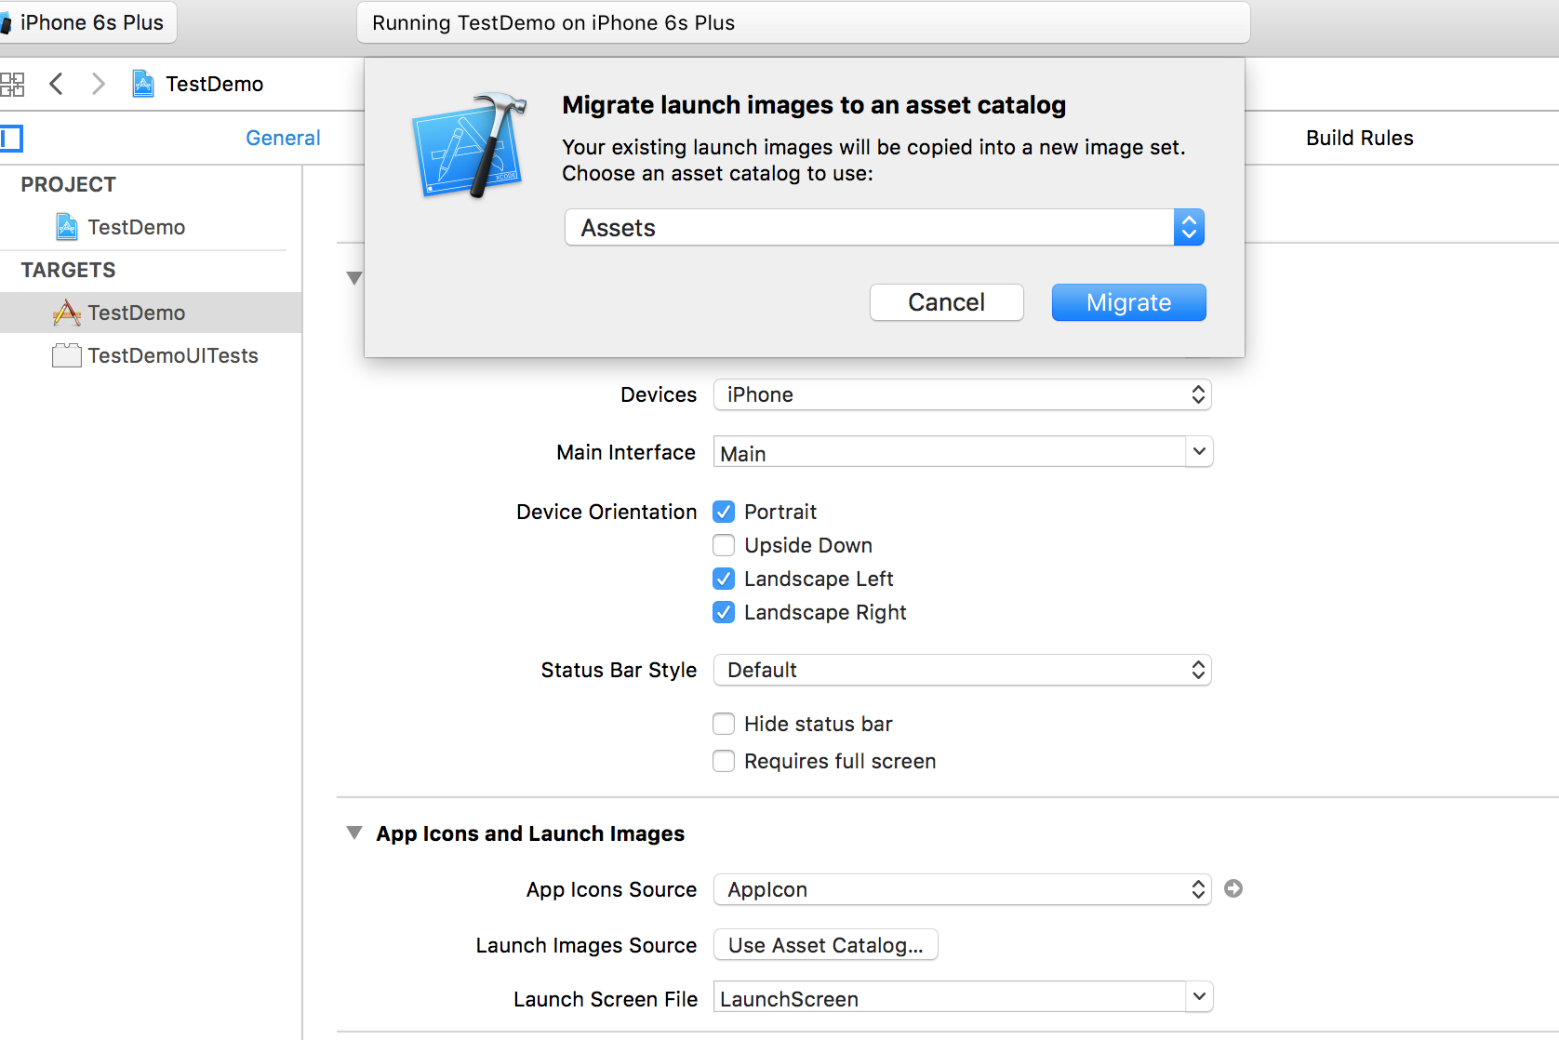
Task: Click the Status Bar Style label
Action: click(x=619, y=670)
